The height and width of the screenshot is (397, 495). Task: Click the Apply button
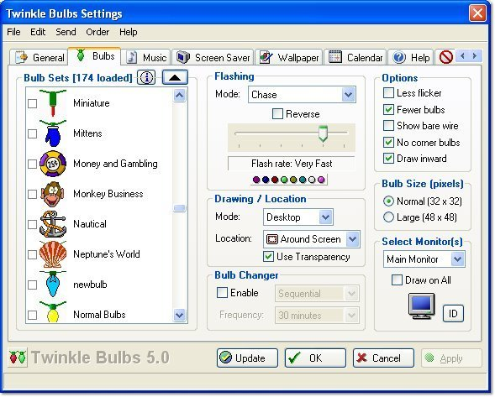click(451, 358)
